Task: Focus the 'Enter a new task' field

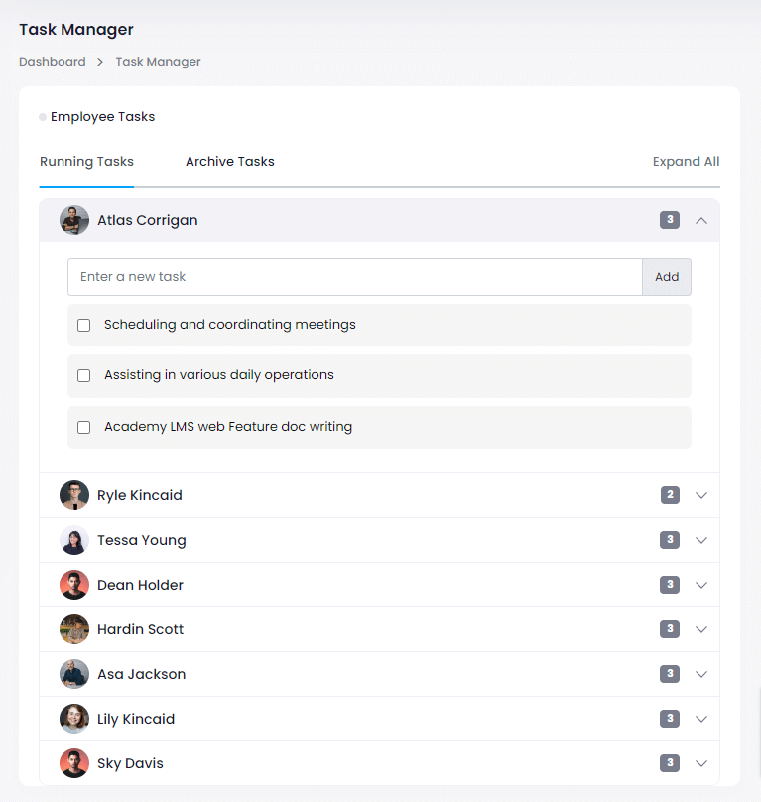Action: 354,277
